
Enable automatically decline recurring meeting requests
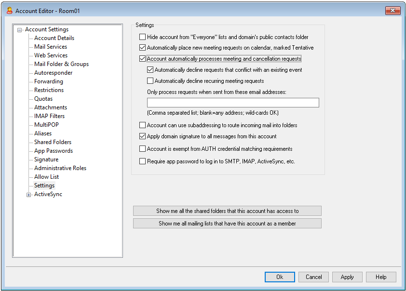click(150, 81)
